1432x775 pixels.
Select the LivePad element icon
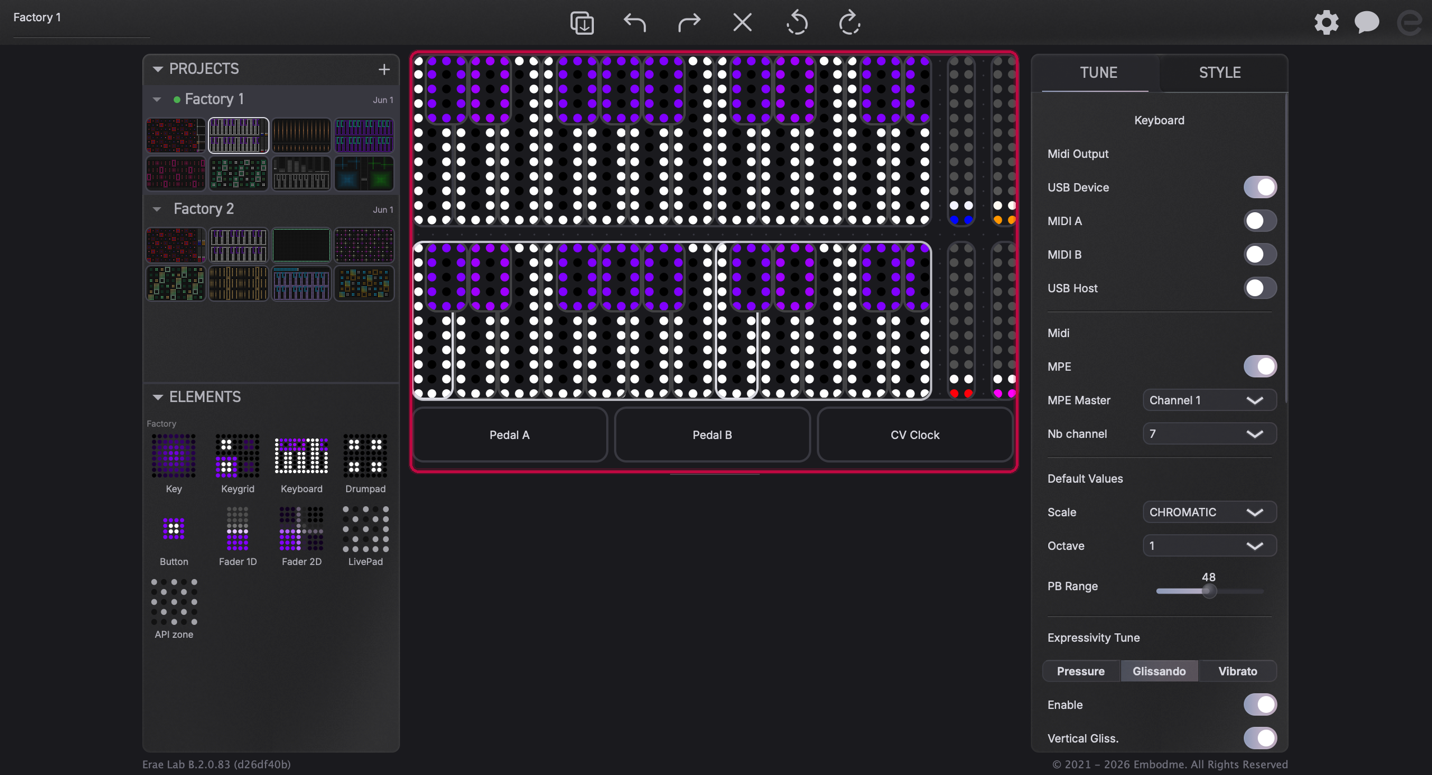point(365,529)
